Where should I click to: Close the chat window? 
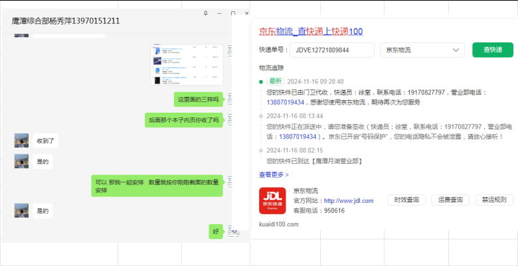(247, 13)
